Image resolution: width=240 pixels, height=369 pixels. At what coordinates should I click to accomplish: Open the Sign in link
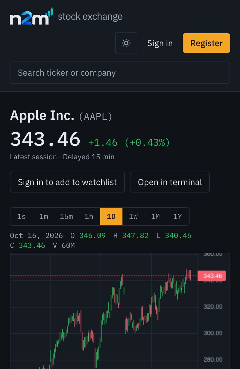(160, 43)
